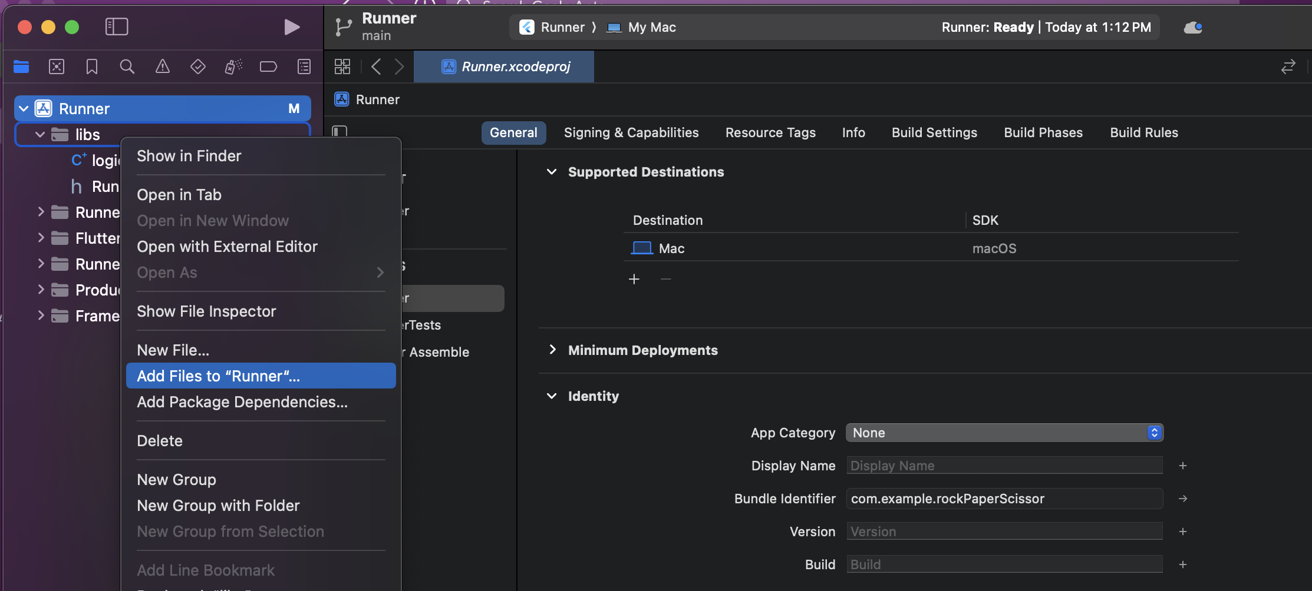1312x591 pixels.
Task: Choose Add Files to "Runner"...
Action: point(261,376)
